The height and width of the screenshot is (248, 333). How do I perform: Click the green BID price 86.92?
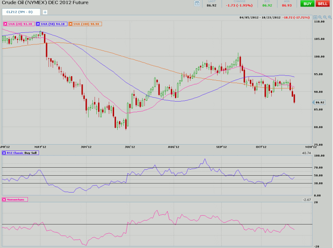tap(268, 5)
